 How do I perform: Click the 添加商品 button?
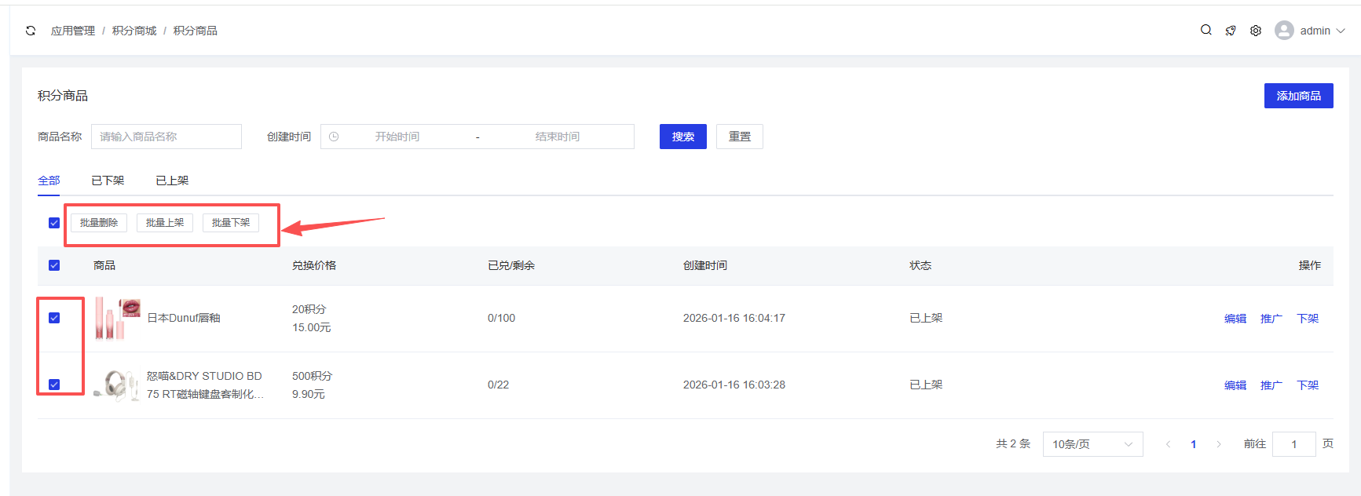click(x=1298, y=96)
